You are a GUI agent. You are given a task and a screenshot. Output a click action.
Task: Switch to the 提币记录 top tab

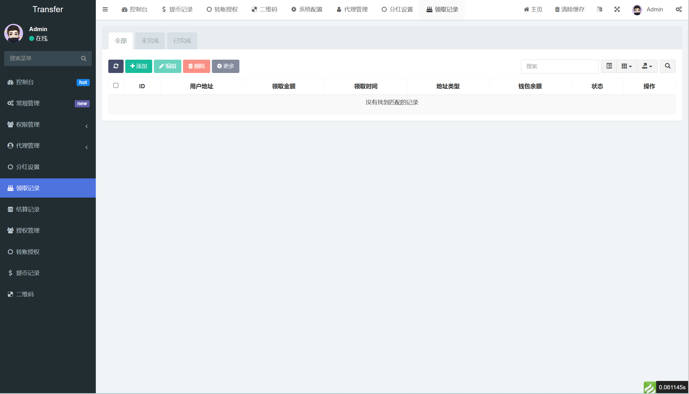[x=177, y=9]
